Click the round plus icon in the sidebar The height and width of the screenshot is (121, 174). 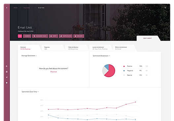click(7, 83)
